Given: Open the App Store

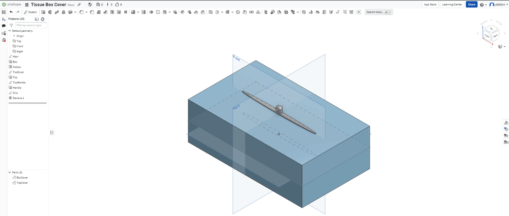Looking at the screenshot, I should (x=430, y=4).
